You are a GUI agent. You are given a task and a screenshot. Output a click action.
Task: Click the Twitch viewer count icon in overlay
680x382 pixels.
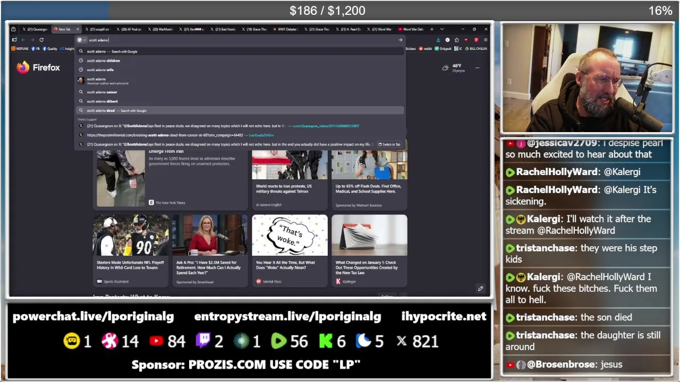(203, 341)
